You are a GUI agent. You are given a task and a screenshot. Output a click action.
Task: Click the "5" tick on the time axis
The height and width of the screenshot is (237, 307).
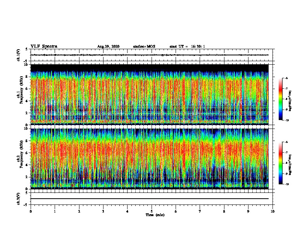(152, 211)
